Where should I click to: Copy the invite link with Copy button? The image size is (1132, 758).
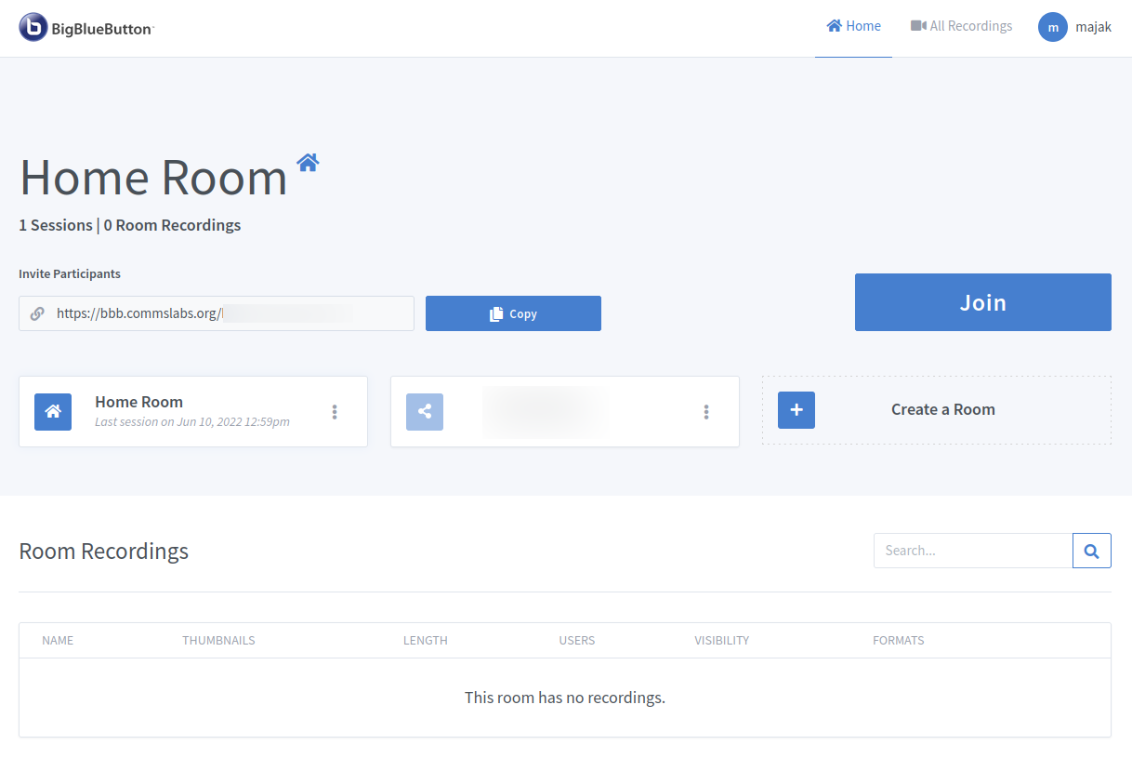tap(513, 314)
